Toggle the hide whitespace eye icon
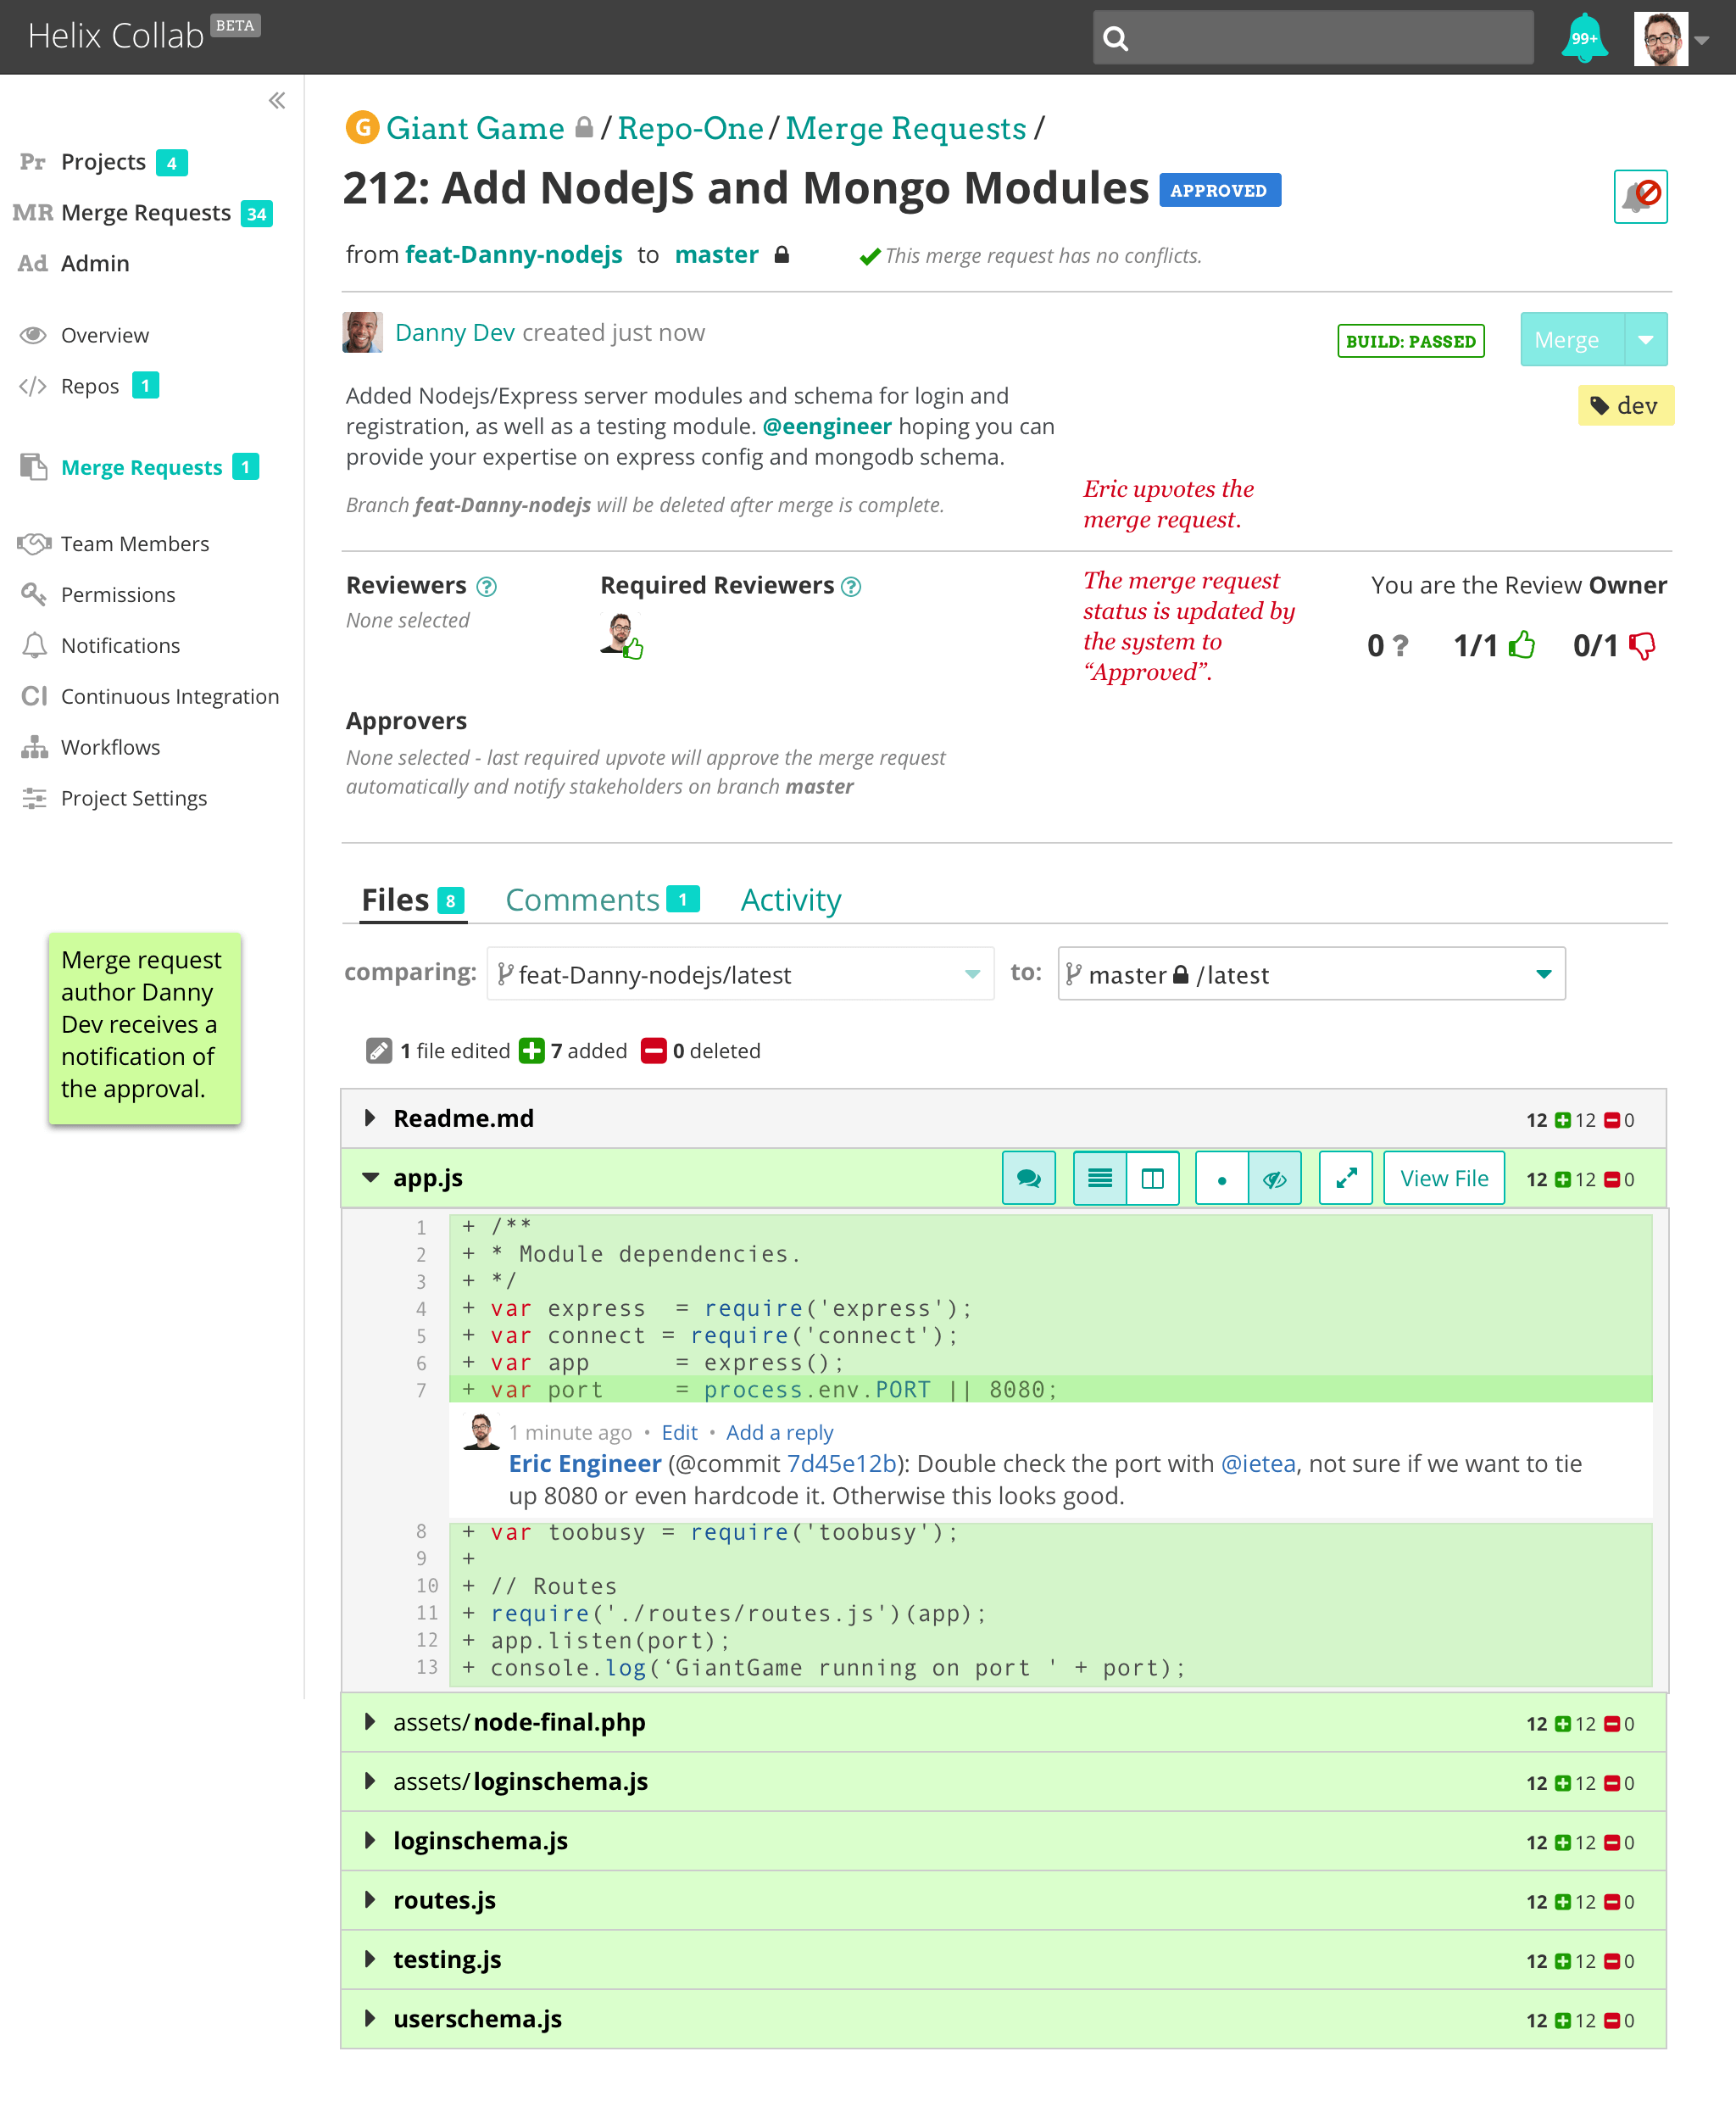Viewport: 1736px width, 2124px height. pos(1274,1178)
